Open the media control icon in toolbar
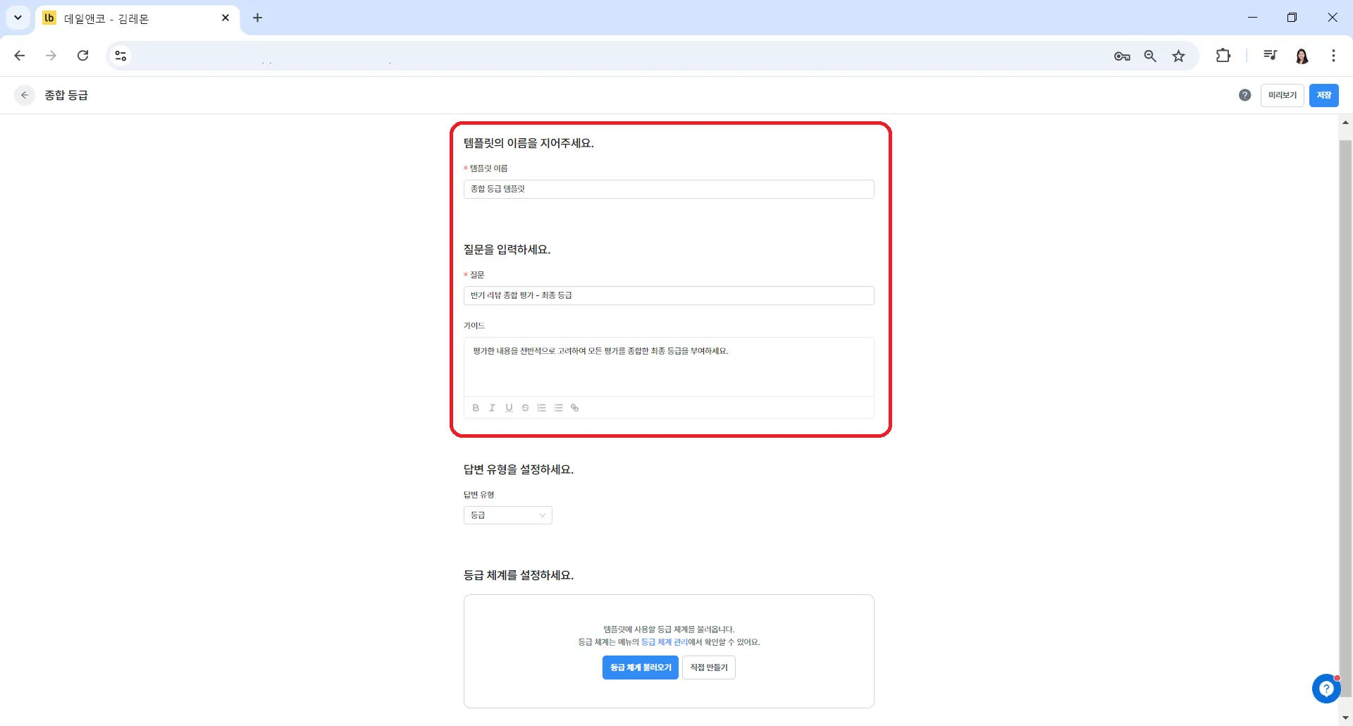Viewport: 1353px width, 726px height. click(1270, 56)
